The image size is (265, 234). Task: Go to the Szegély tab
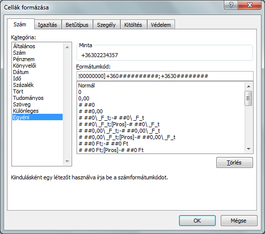point(106,25)
